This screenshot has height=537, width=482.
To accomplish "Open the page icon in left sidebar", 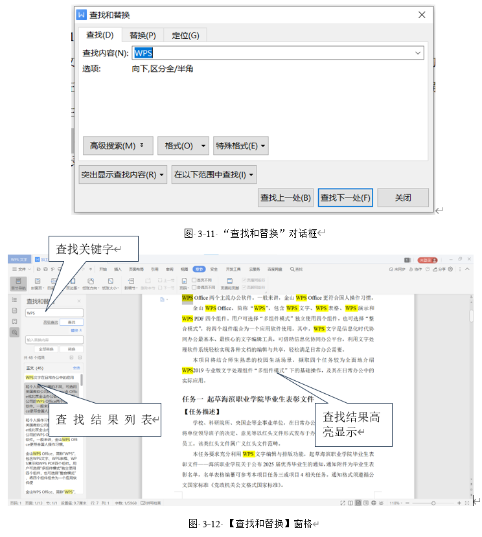I will [14, 310].
